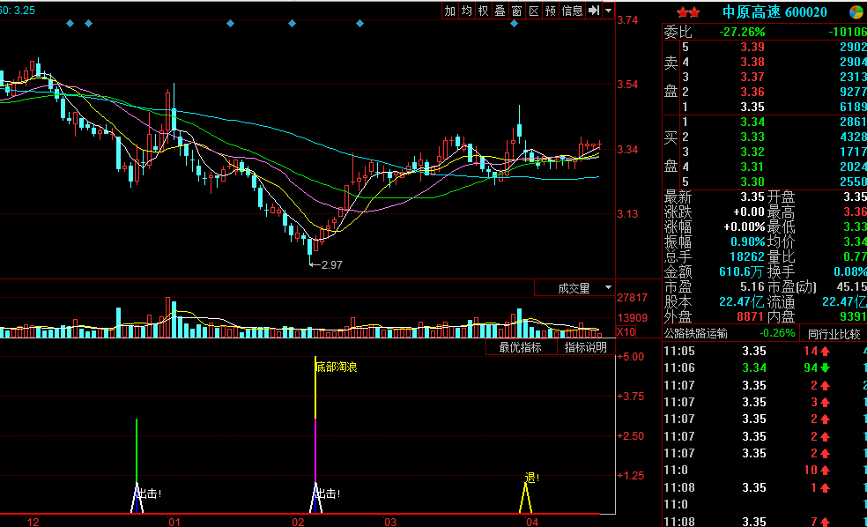Click the 均 (moving average) toolbar button

tap(467, 11)
